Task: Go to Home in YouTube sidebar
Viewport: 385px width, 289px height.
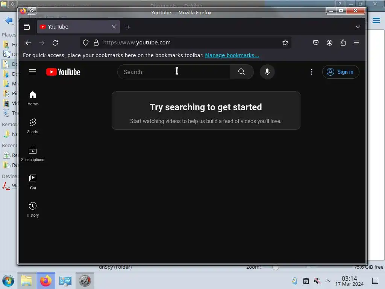Action: [33, 99]
